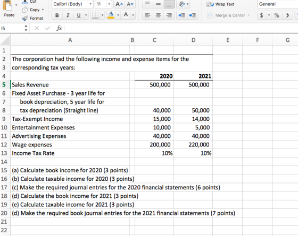The height and width of the screenshot is (236, 298).
Task: Select the Format painter brush icon
Action: (x=25, y=18)
